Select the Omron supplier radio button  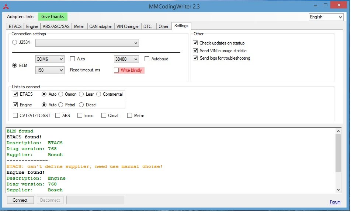click(x=61, y=94)
